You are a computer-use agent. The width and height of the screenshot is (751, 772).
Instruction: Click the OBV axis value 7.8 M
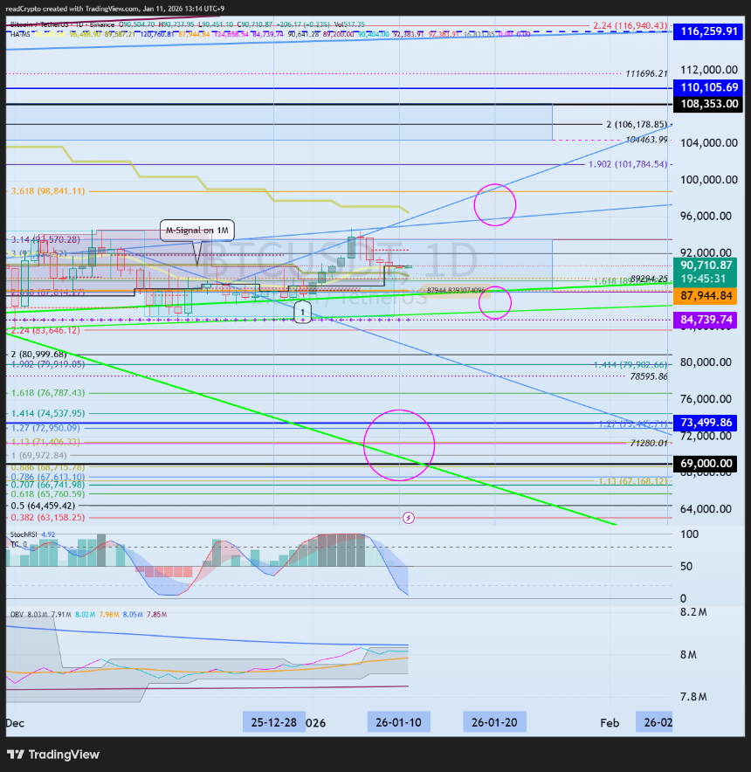pyautogui.click(x=692, y=697)
